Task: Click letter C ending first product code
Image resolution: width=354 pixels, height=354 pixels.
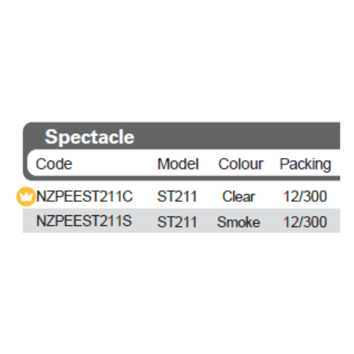Action: (x=127, y=196)
